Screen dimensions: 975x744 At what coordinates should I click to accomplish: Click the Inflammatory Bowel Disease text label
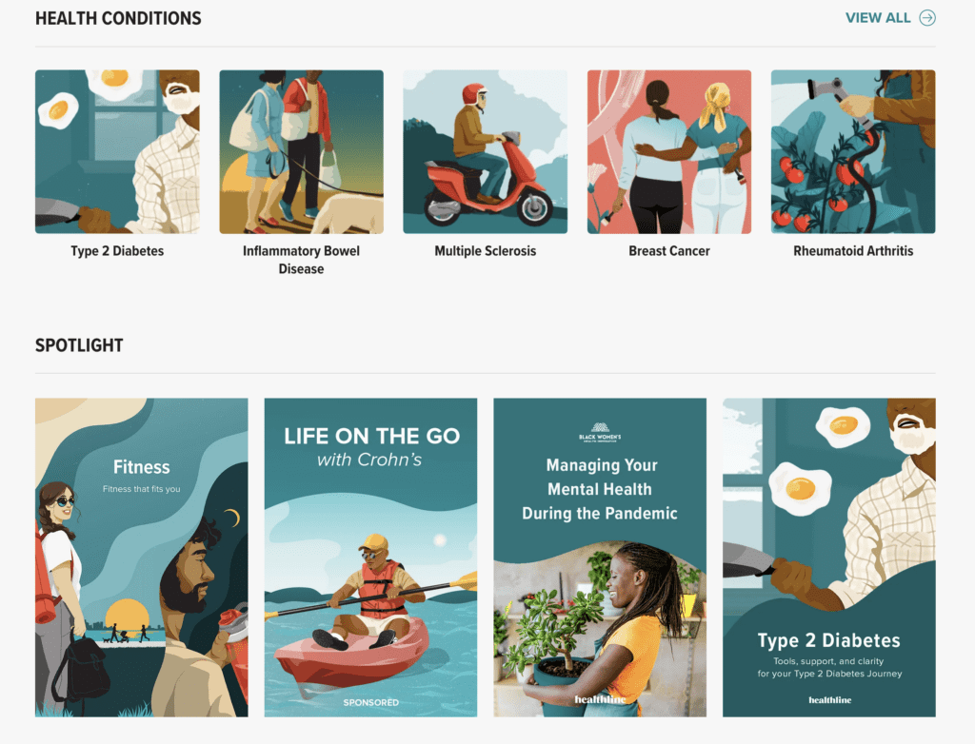302,260
